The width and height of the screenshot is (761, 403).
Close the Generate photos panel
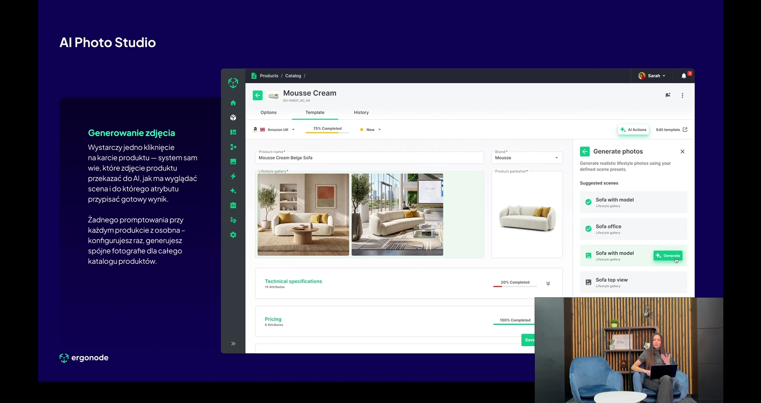coord(682,152)
